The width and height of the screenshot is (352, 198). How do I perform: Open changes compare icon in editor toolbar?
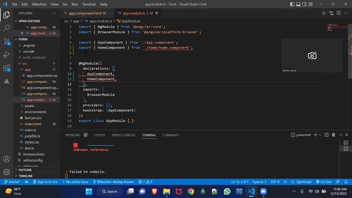[331, 13]
